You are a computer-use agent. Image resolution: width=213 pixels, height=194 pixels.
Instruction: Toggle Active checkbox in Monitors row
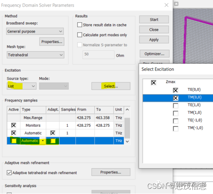tap(14, 125)
